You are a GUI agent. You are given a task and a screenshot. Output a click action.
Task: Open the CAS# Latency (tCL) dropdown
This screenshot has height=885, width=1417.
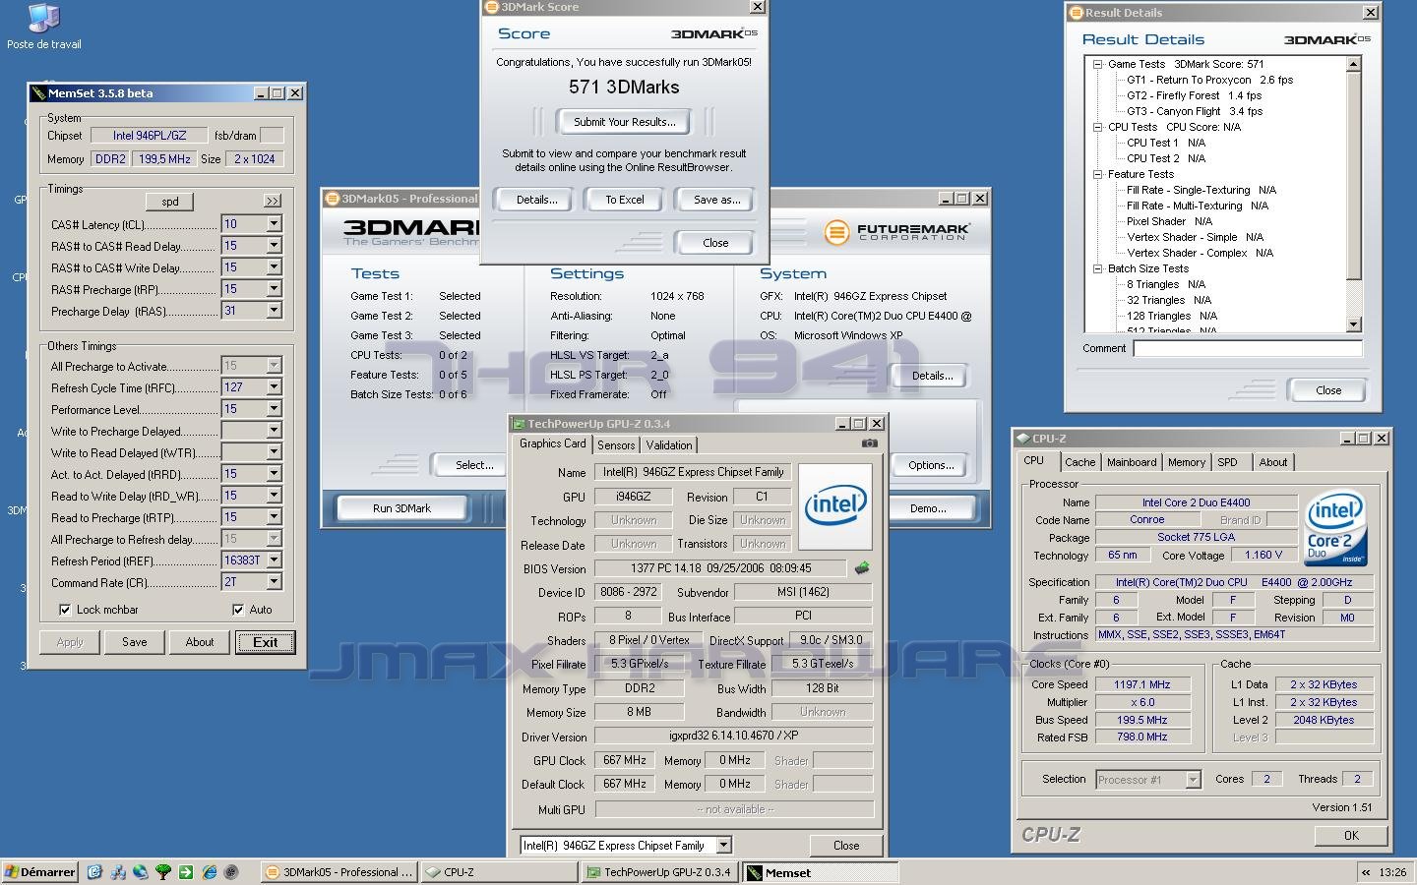[274, 224]
